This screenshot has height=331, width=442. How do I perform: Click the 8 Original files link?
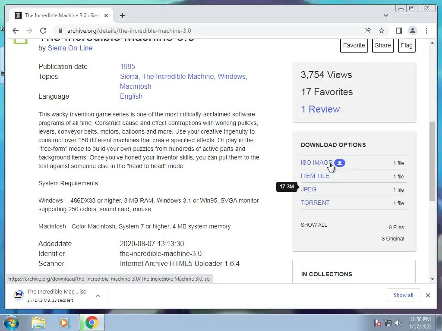point(393,239)
